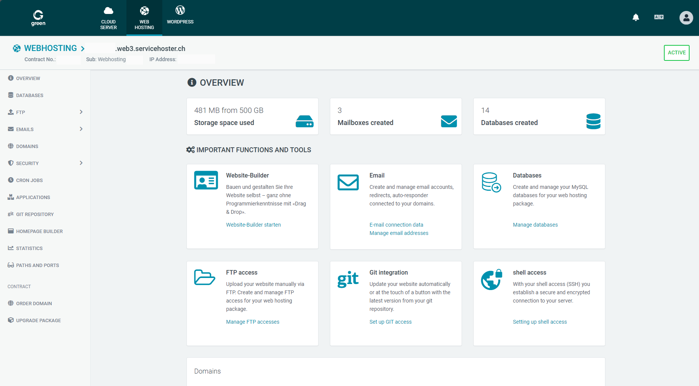699x386 pixels.
Task: Click Website-Builder starten link
Action: (253, 225)
